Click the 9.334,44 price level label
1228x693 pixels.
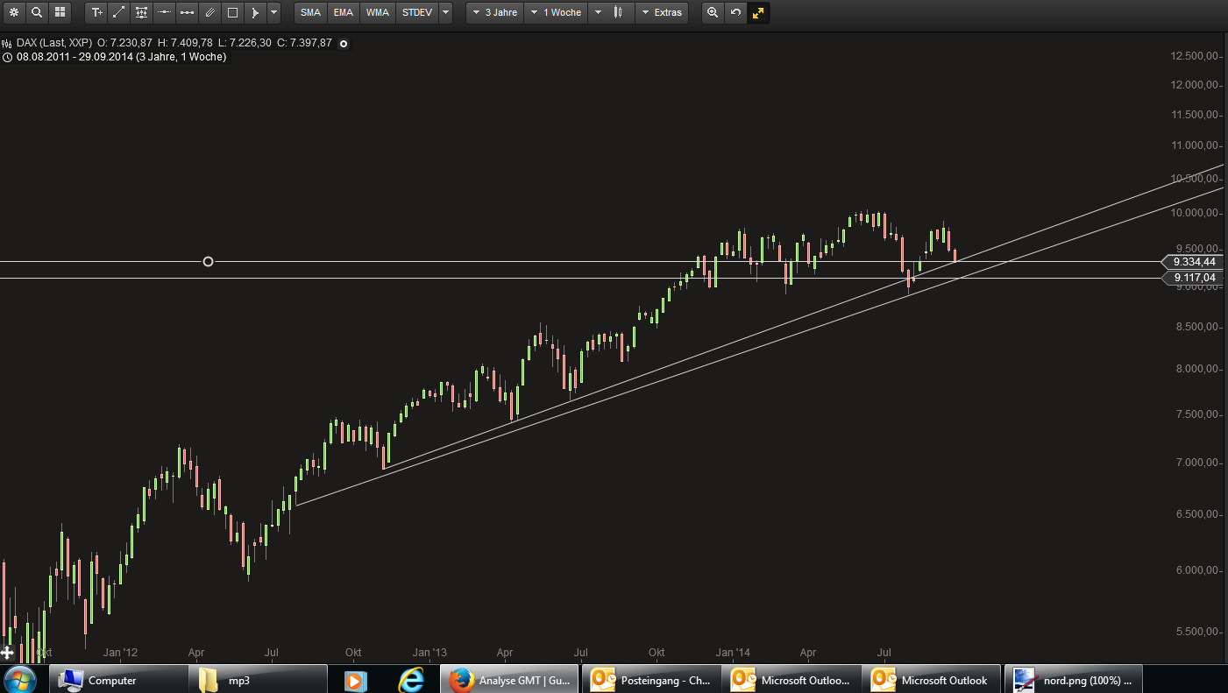pos(1194,261)
